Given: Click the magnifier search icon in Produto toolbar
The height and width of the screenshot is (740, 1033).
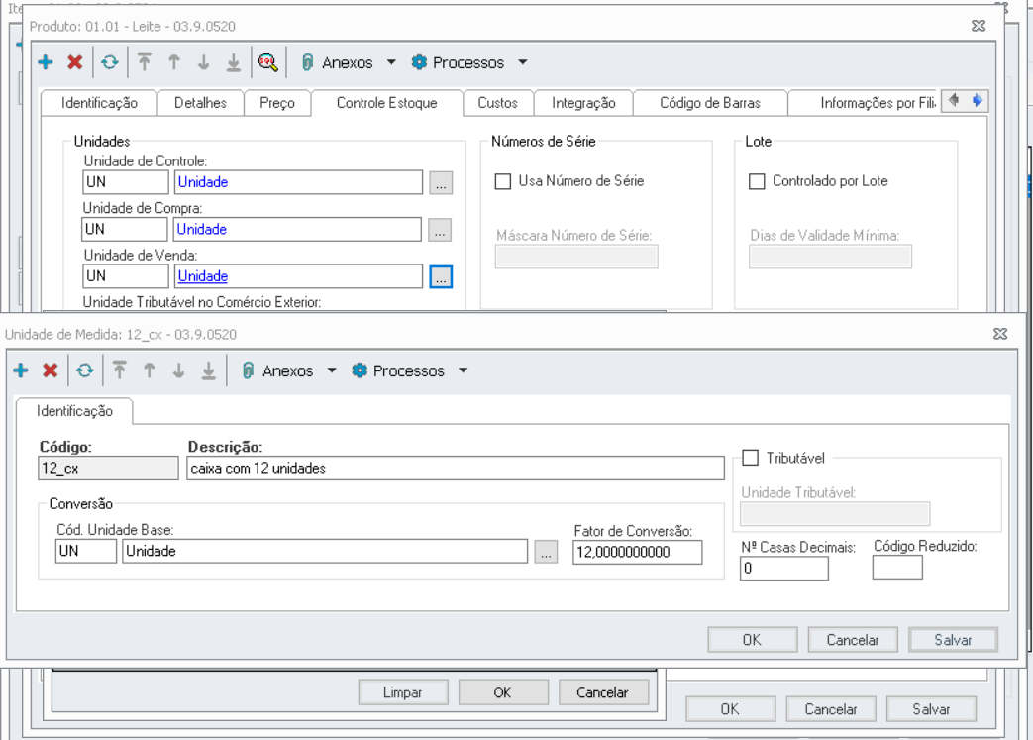Looking at the screenshot, I should 267,62.
